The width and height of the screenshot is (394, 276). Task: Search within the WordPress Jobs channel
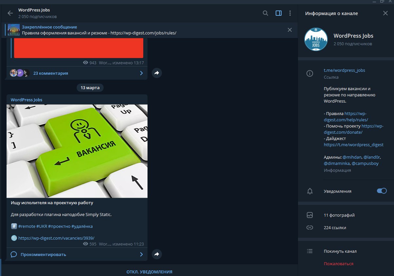[266, 13]
